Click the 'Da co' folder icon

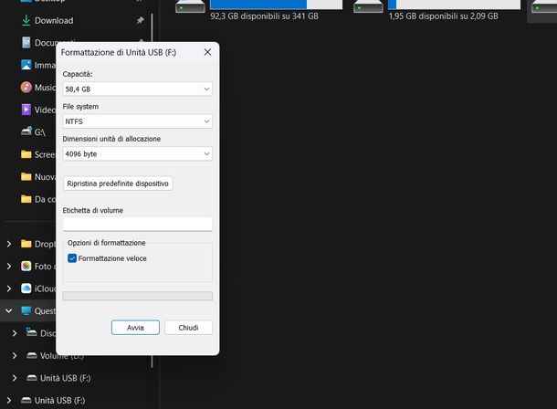click(26, 199)
